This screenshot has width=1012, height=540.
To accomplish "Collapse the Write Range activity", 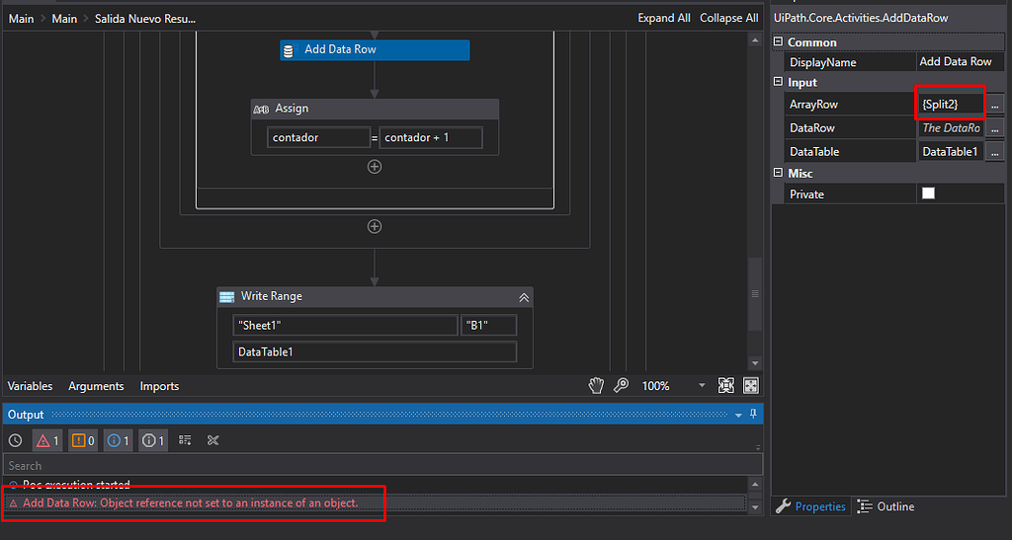I will point(524,297).
